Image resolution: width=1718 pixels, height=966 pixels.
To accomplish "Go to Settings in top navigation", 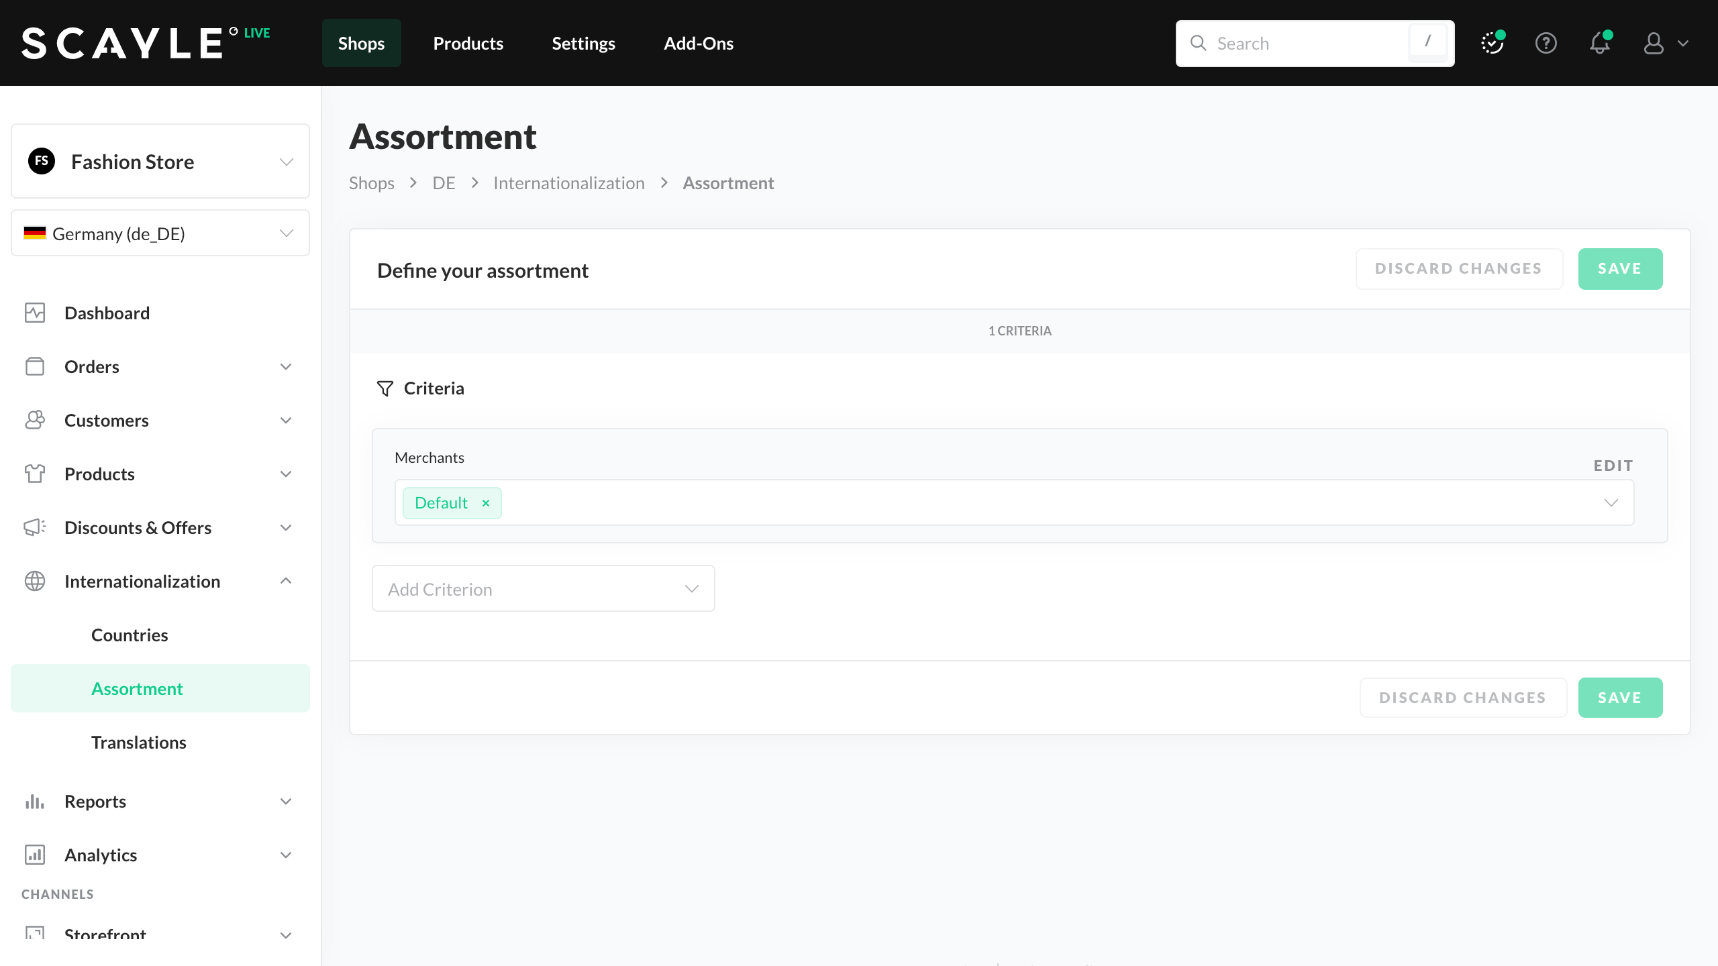I will tap(583, 44).
